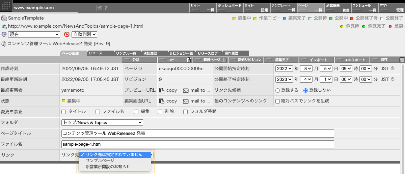Choose リンク先は指定されていません option
Viewport: 405px width, 174px height.
(115, 154)
